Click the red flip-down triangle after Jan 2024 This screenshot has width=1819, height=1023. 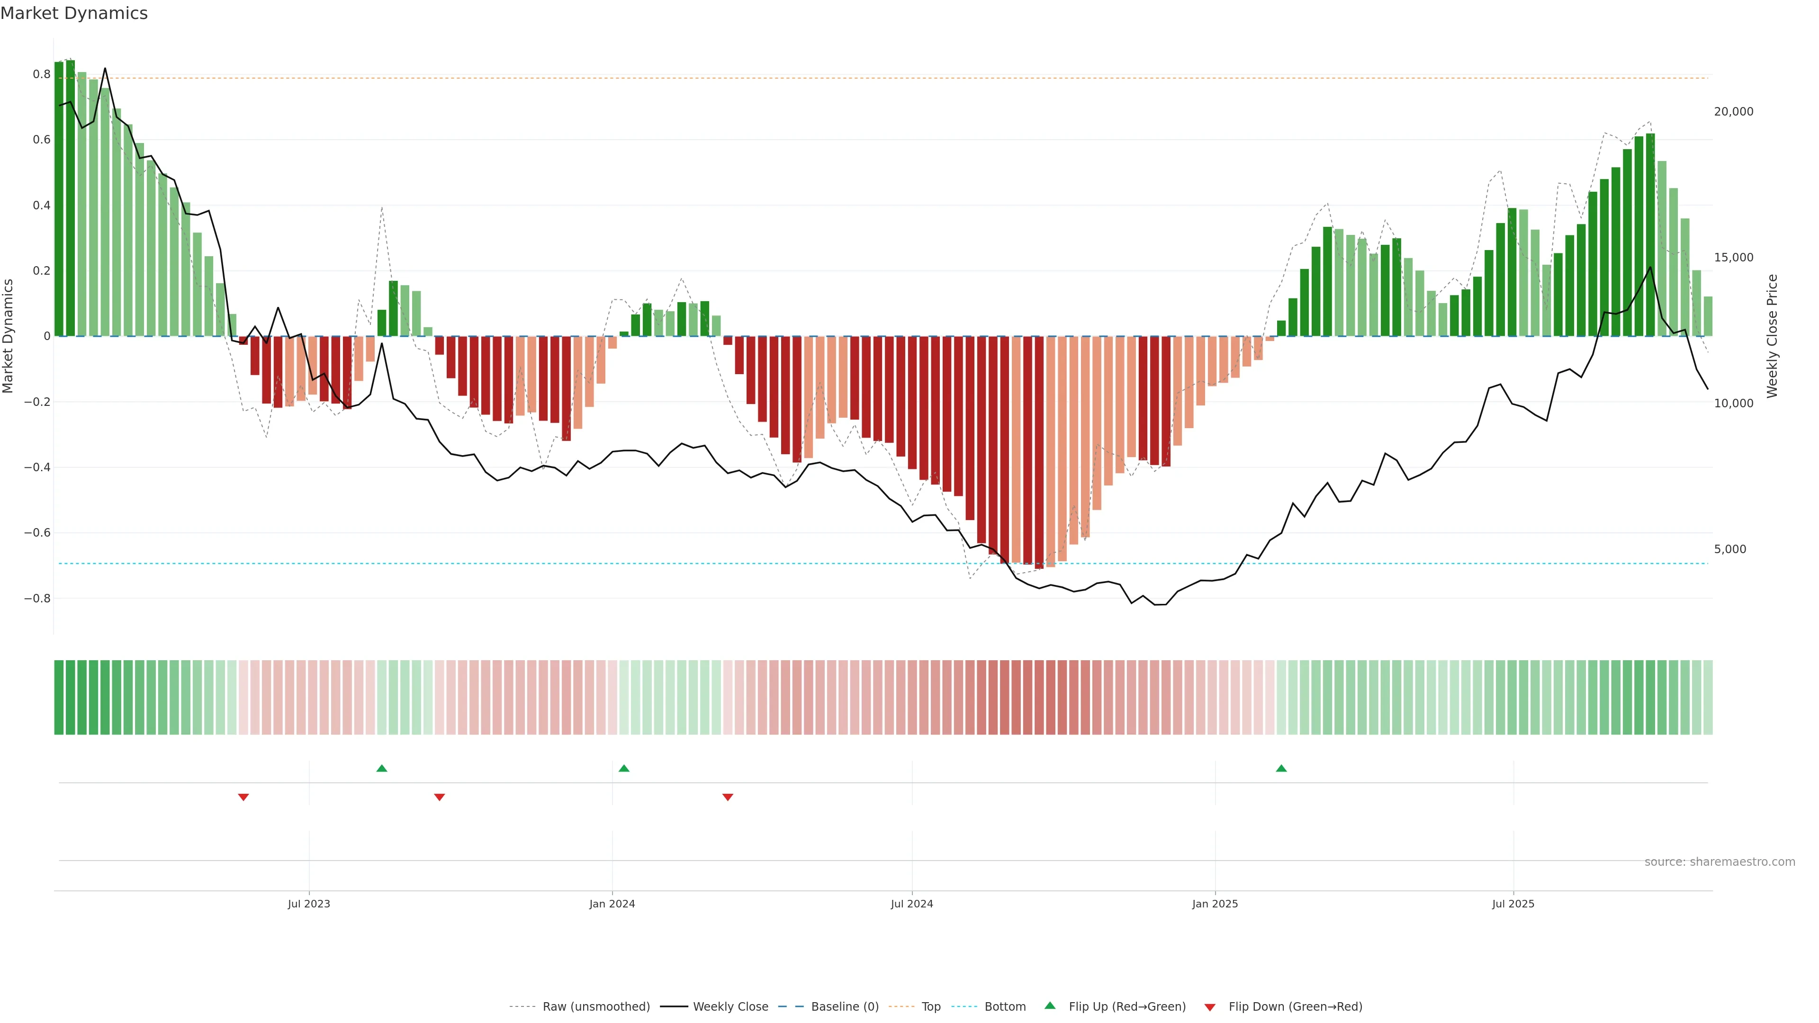point(727,797)
